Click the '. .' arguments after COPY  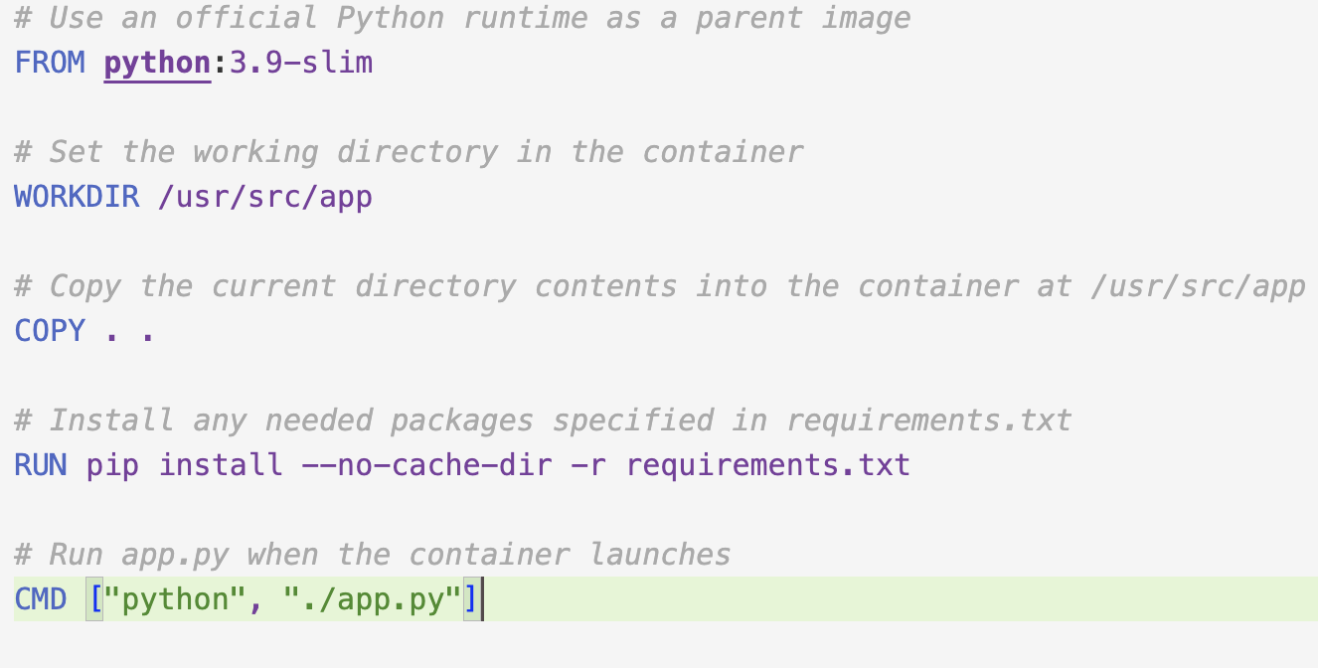(x=130, y=333)
